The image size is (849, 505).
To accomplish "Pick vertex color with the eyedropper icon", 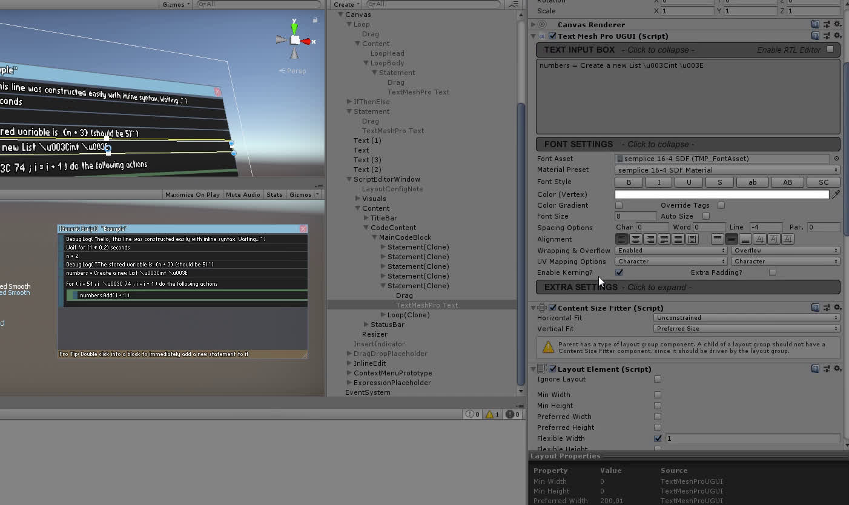I will click(x=836, y=194).
